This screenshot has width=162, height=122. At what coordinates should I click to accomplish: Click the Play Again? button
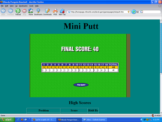coord(81,85)
